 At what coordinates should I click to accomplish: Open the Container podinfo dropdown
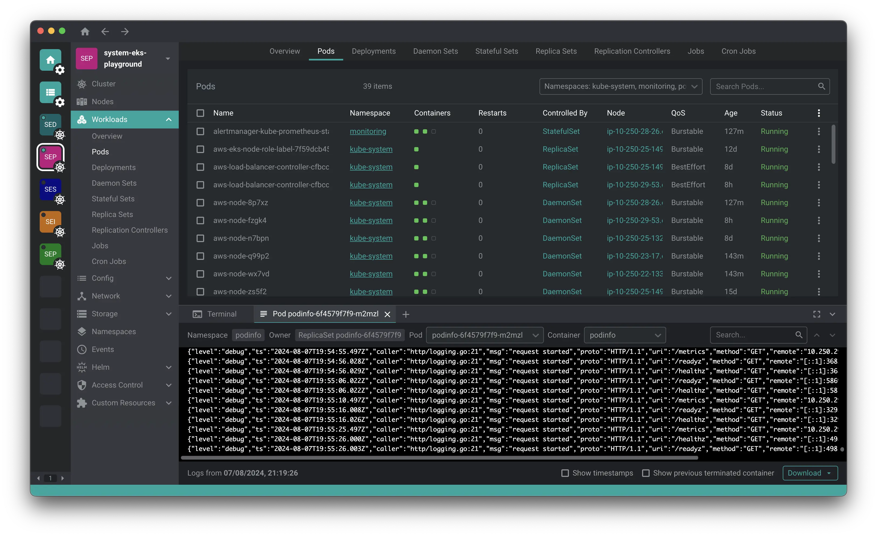tap(625, 335)
